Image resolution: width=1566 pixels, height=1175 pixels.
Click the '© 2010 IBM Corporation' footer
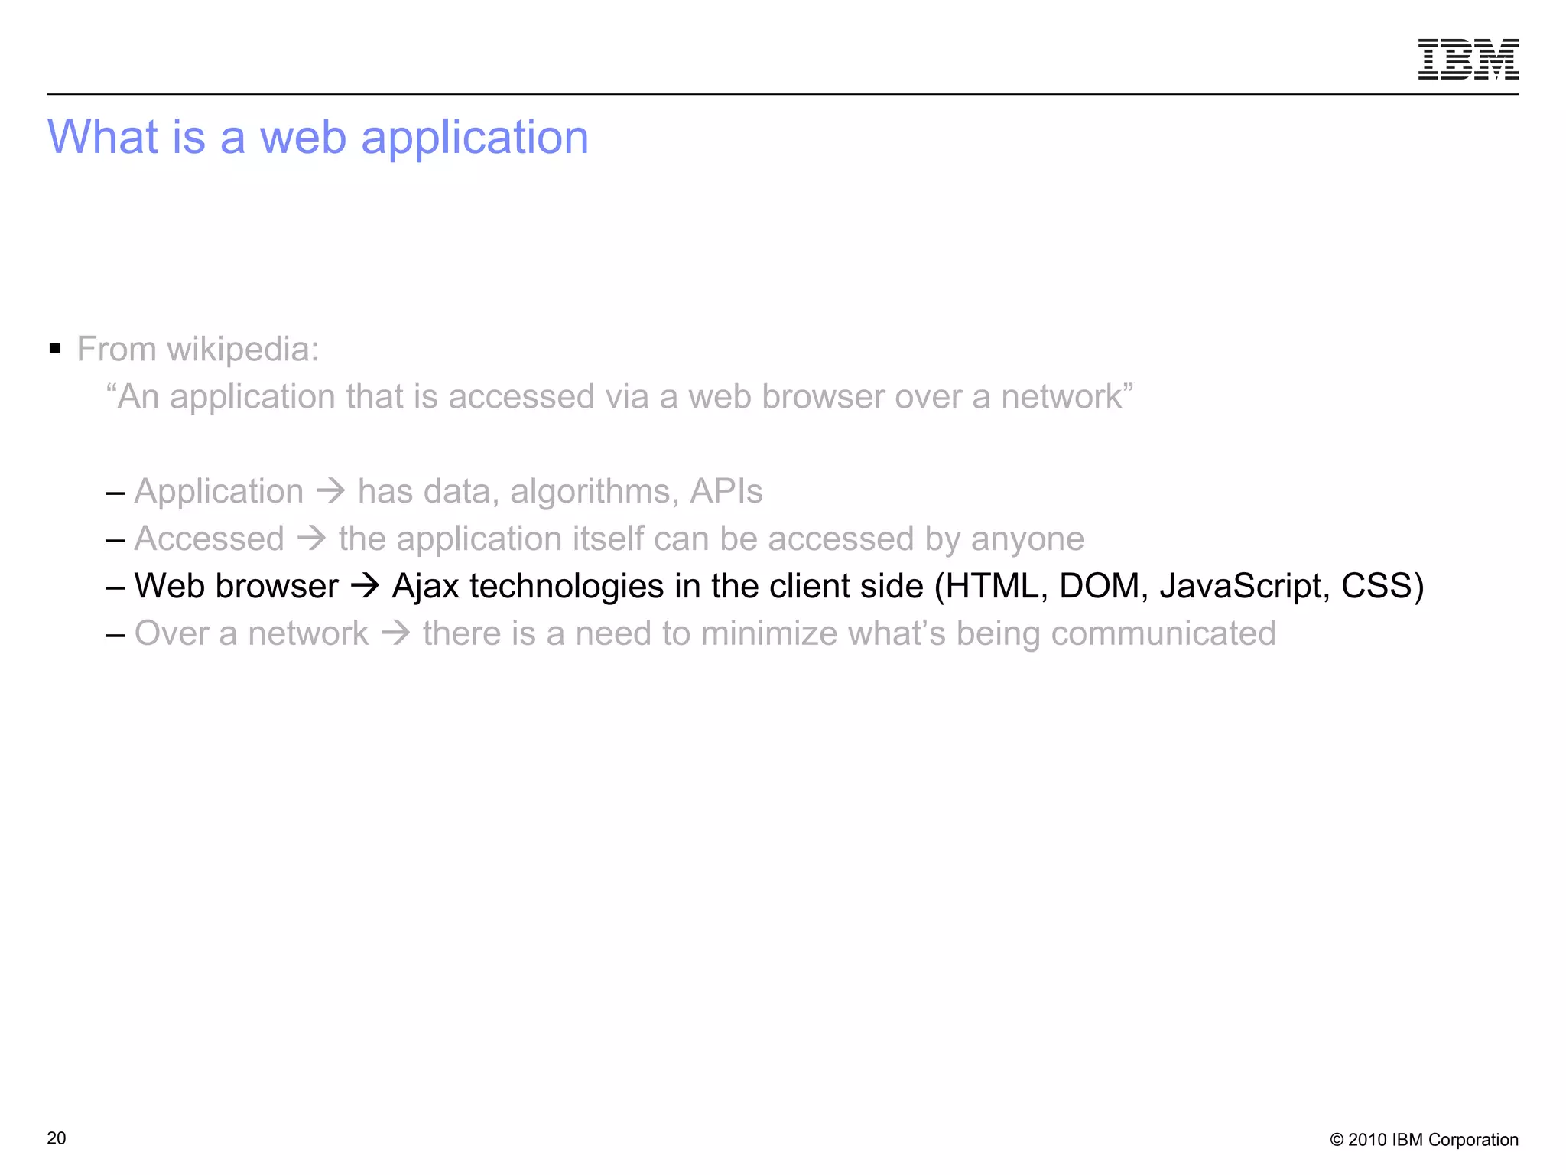(x=1424, y=1140)
